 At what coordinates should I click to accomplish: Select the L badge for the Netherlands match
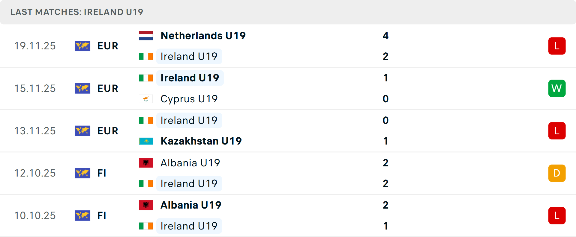(x=557, y=46)
